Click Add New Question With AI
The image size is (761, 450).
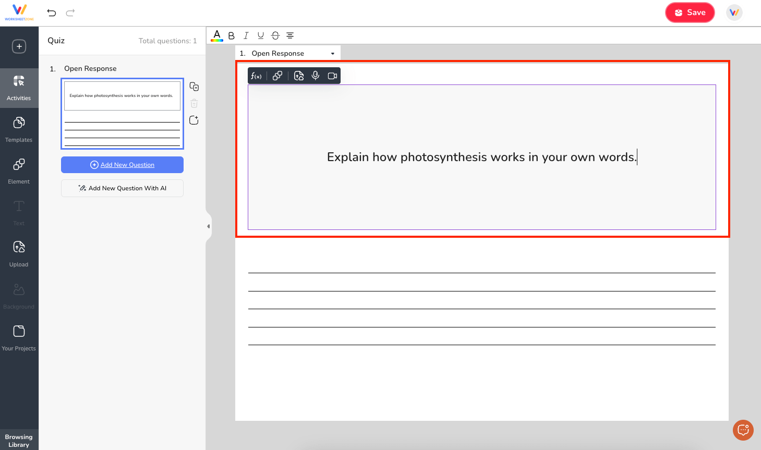point(122,188)
